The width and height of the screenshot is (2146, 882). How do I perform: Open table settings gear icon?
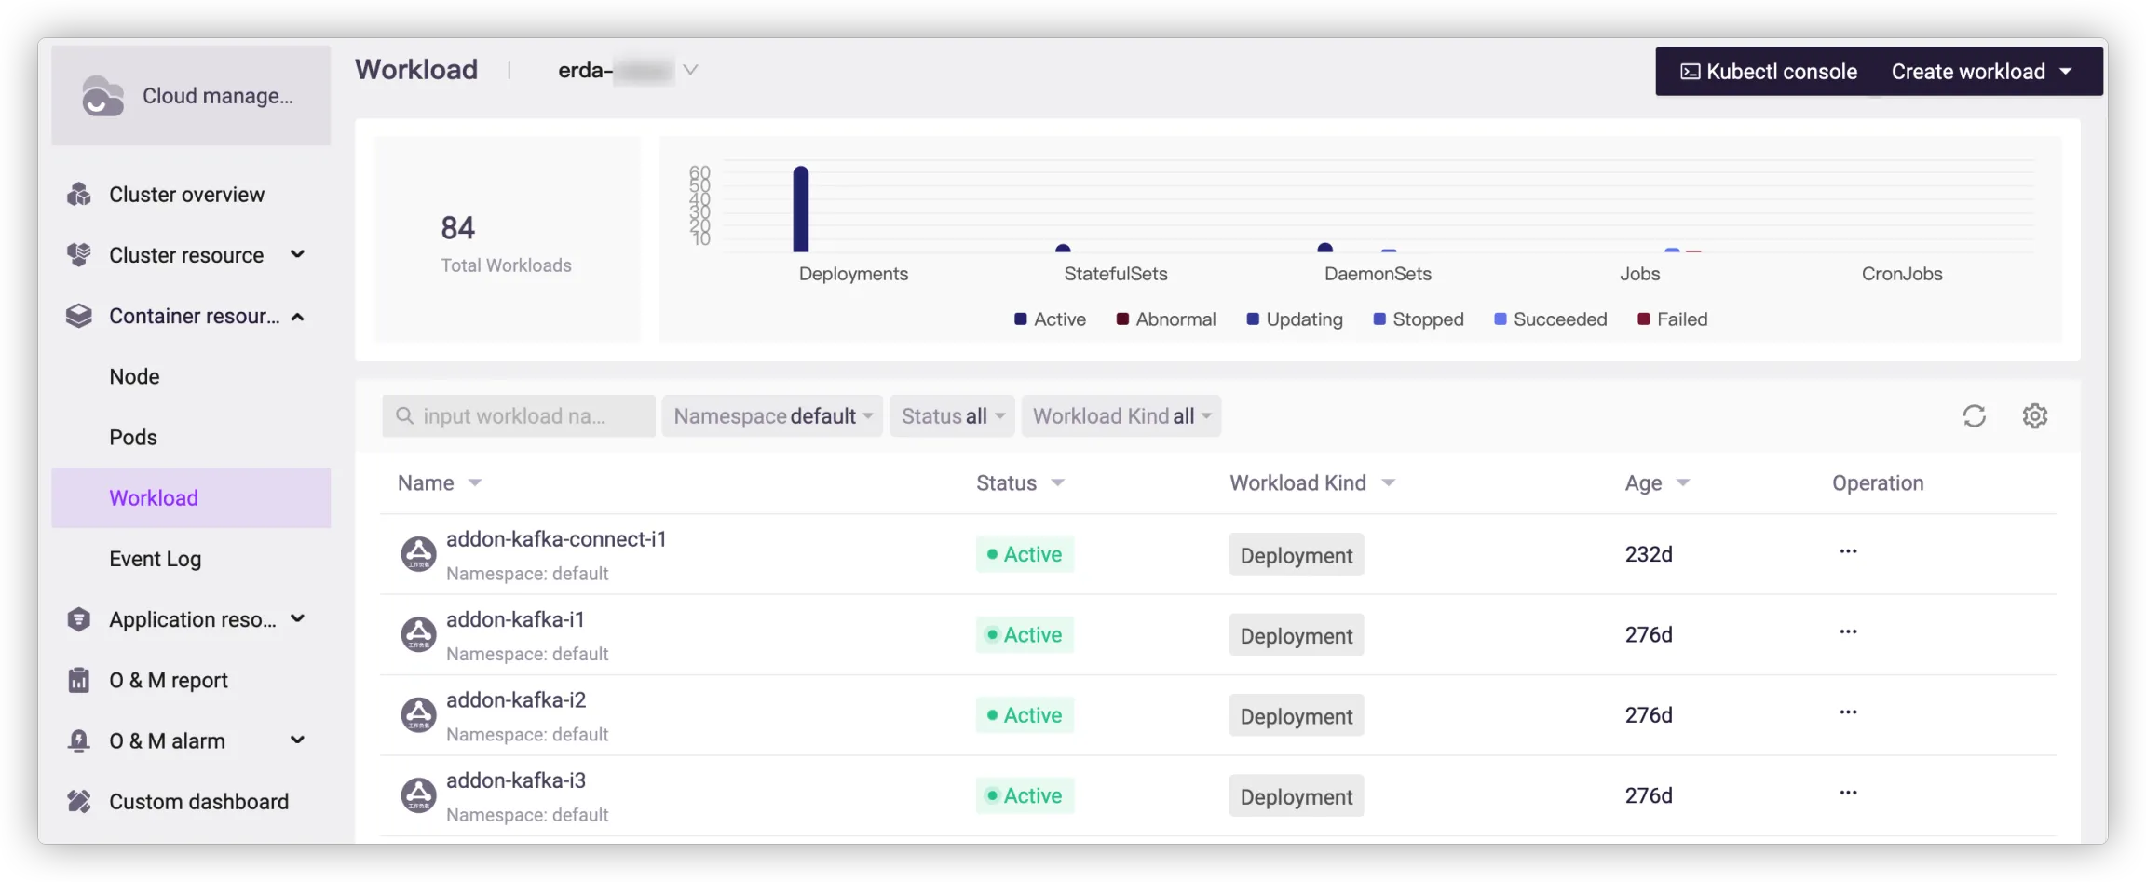pyautogui.click(x=2034, y=415)
